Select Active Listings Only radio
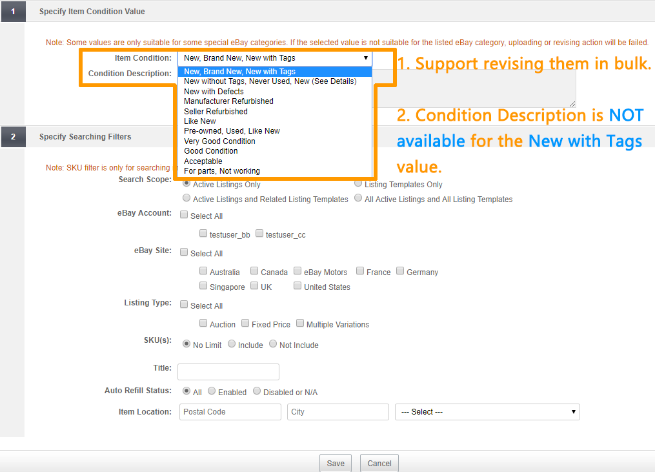The height and width of the screenshot is (472, 655). pos(186,183)
